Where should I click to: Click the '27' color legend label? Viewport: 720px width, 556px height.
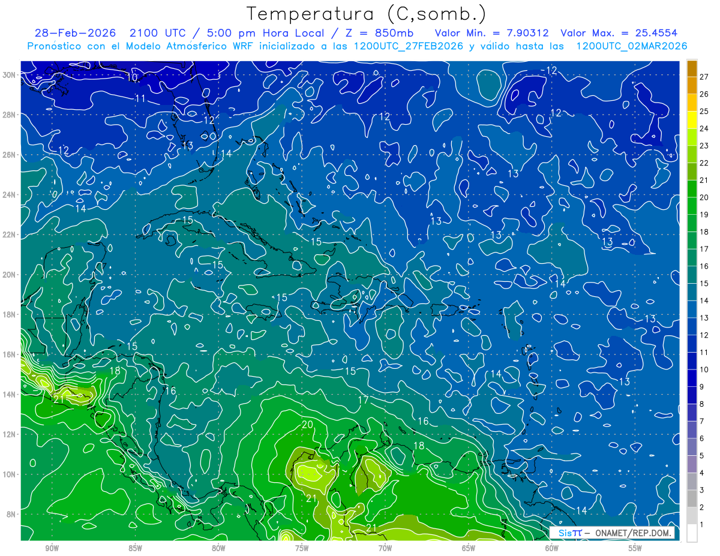704,77
